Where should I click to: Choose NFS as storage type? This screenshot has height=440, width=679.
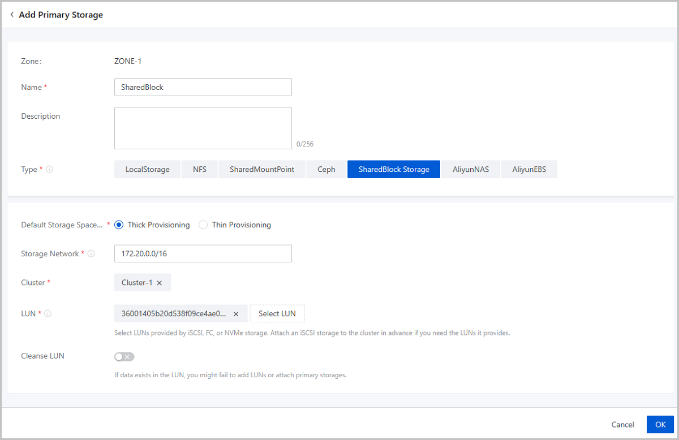tap(199, 169)
